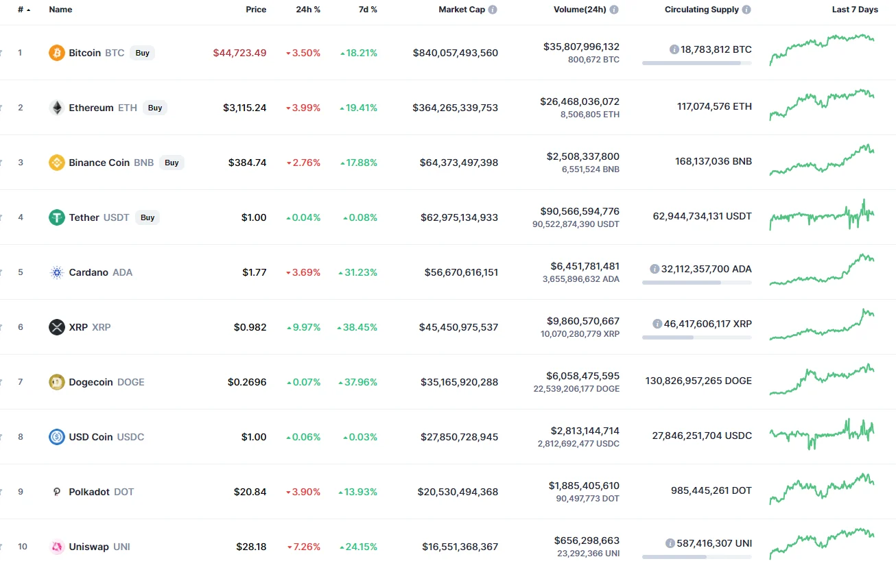The height and width of the screenshot is (570, 896).
Task: Open Dogecoin's last 7 days sparkline chart
Action: click(x=822, y=381)
